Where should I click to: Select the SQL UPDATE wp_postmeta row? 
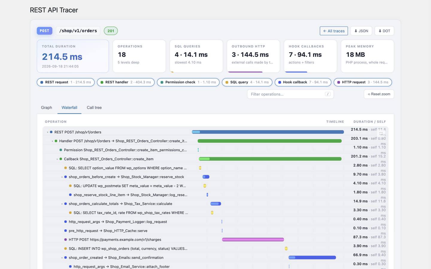click(x=215, y=186)
